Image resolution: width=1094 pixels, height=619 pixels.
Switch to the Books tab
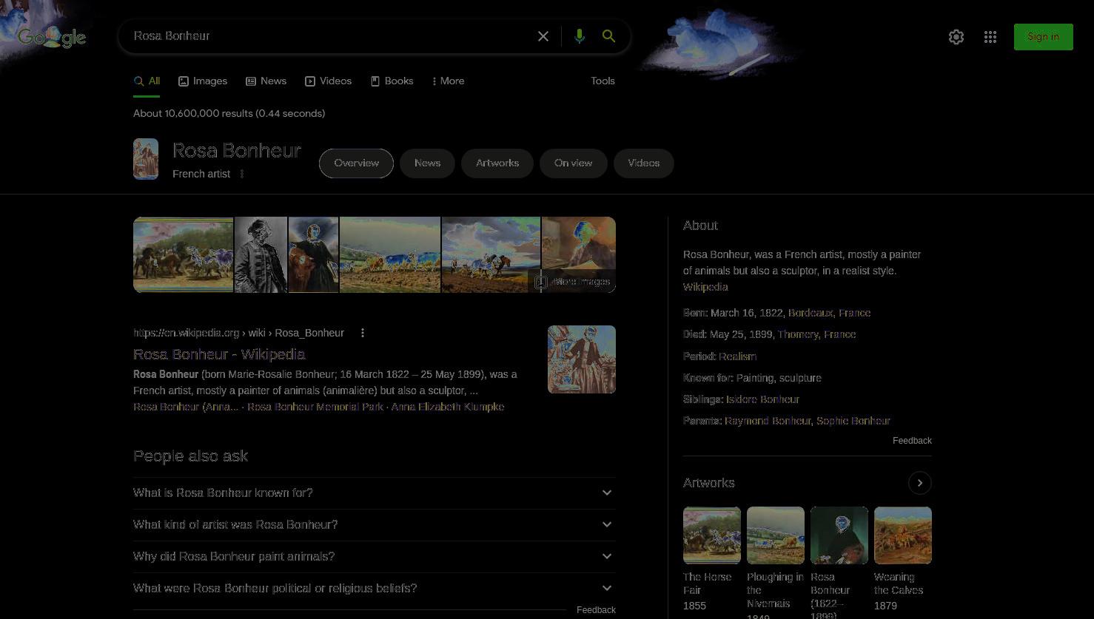392,81
